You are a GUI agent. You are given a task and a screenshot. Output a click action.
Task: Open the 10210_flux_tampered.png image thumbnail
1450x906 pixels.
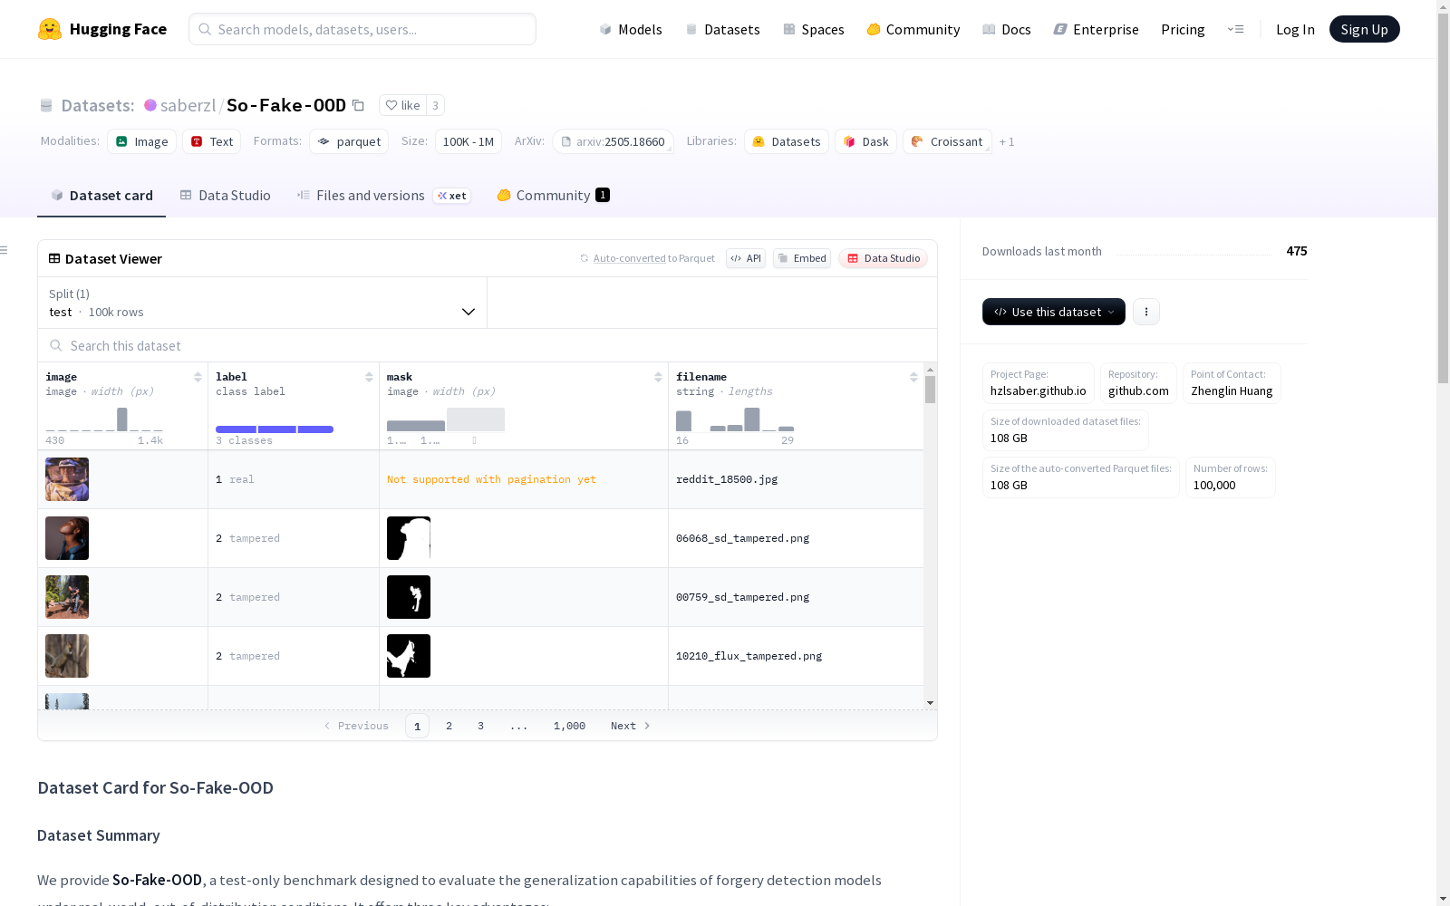[67, 656]
